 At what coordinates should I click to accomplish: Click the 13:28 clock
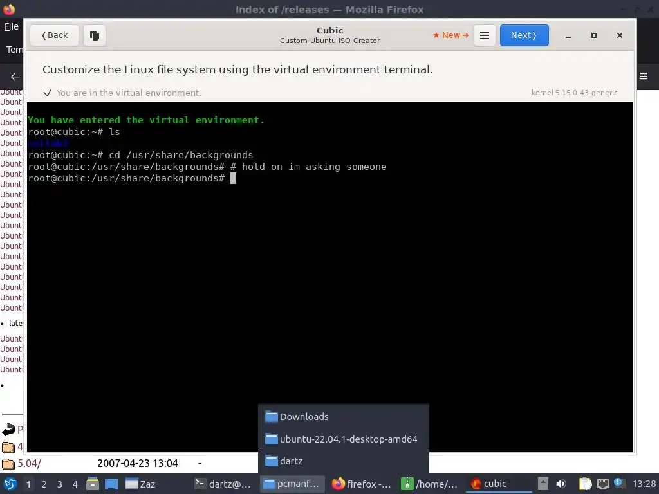point(644,484)
